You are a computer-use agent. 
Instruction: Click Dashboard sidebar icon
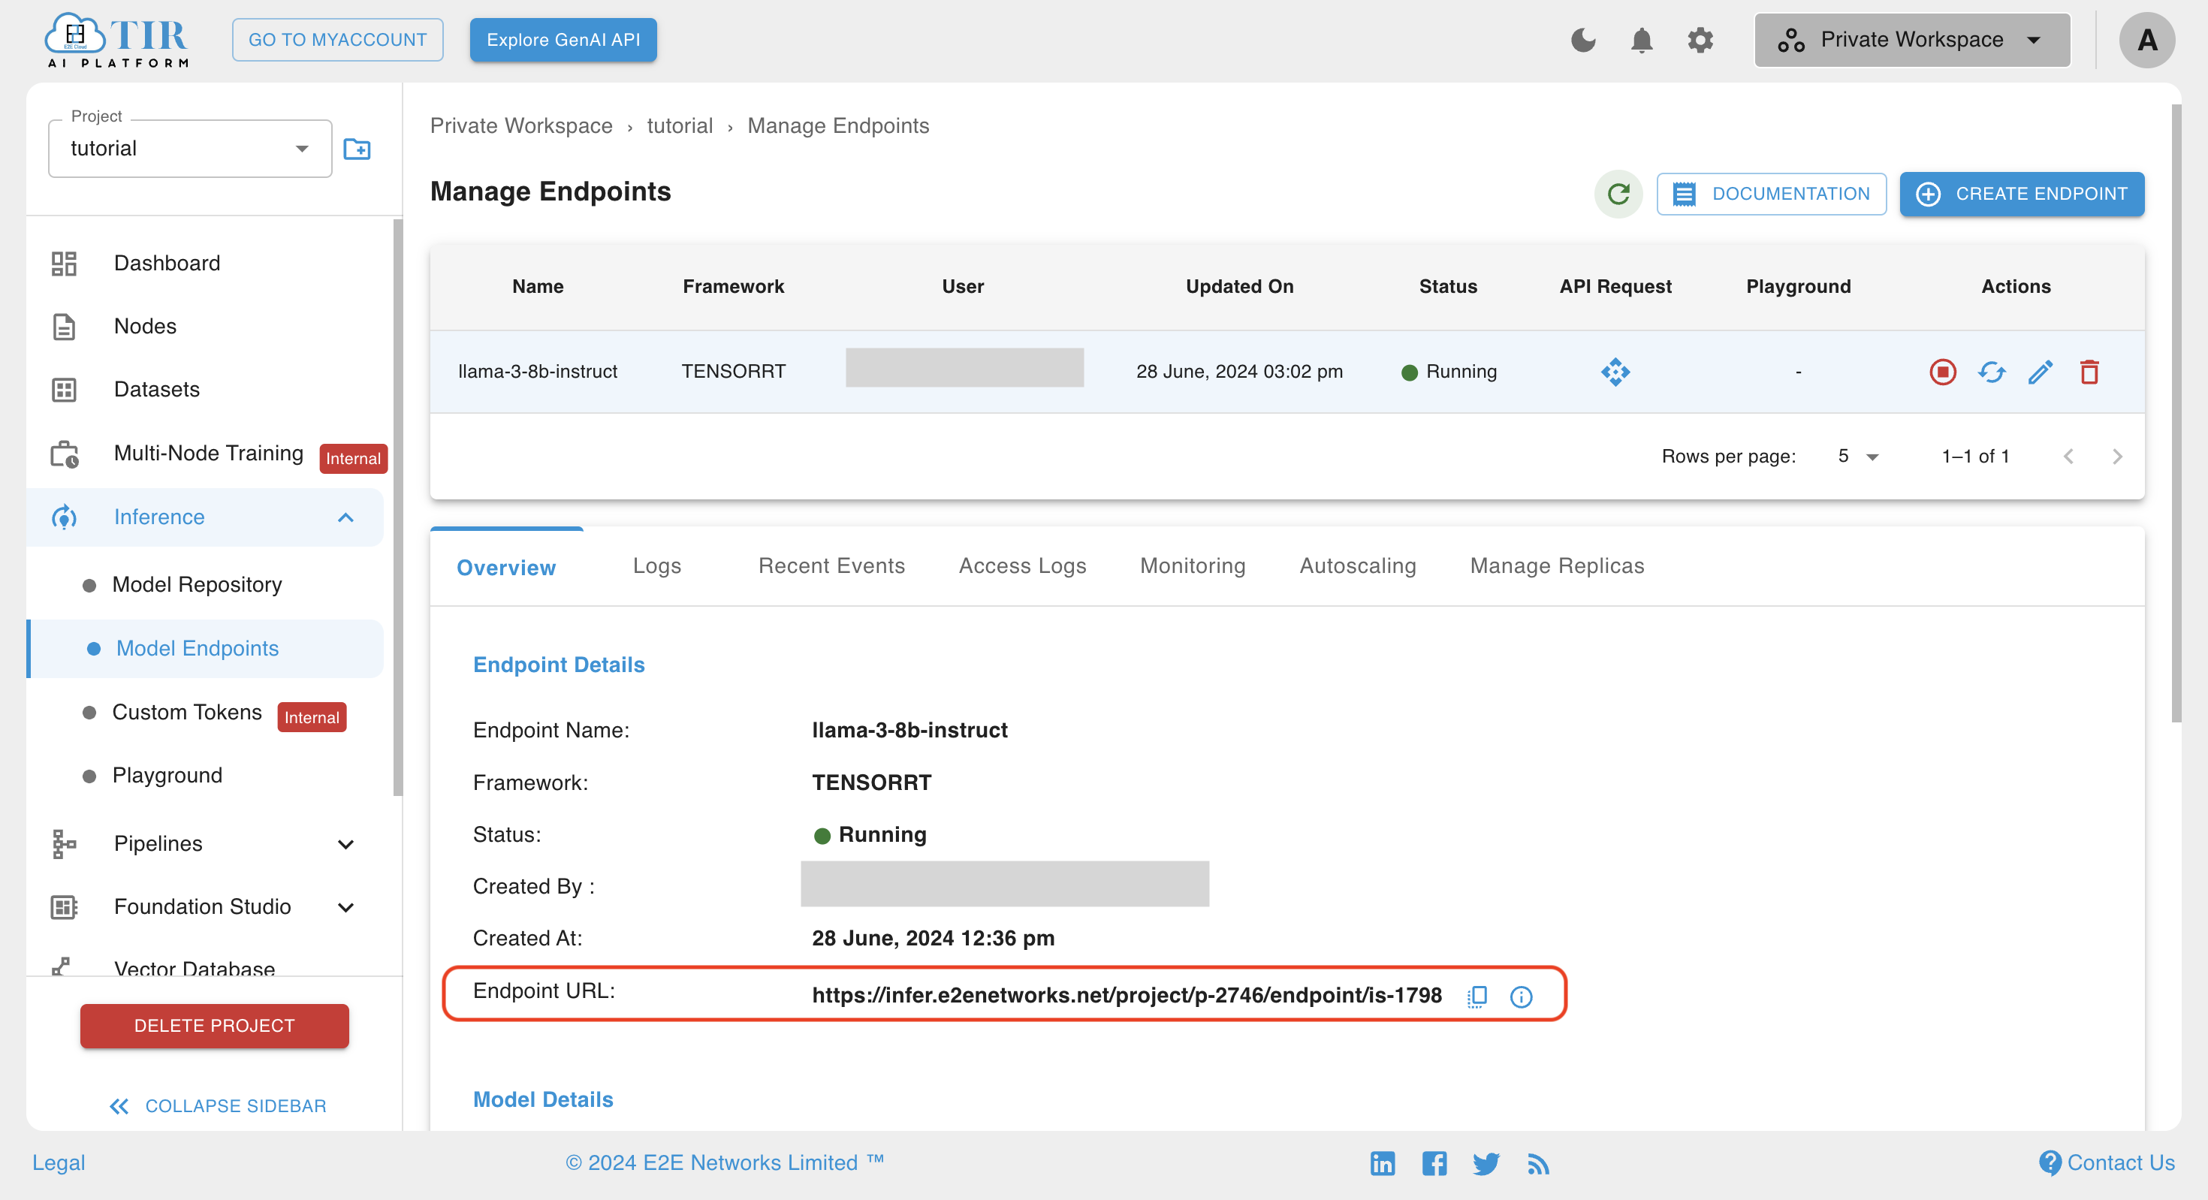65,263
